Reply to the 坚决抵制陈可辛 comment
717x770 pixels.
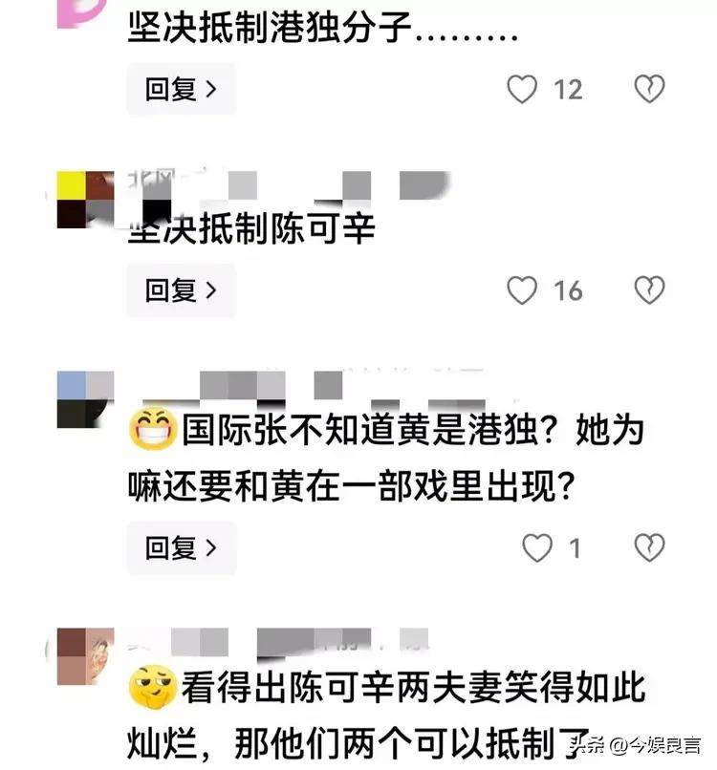(182, 290)
